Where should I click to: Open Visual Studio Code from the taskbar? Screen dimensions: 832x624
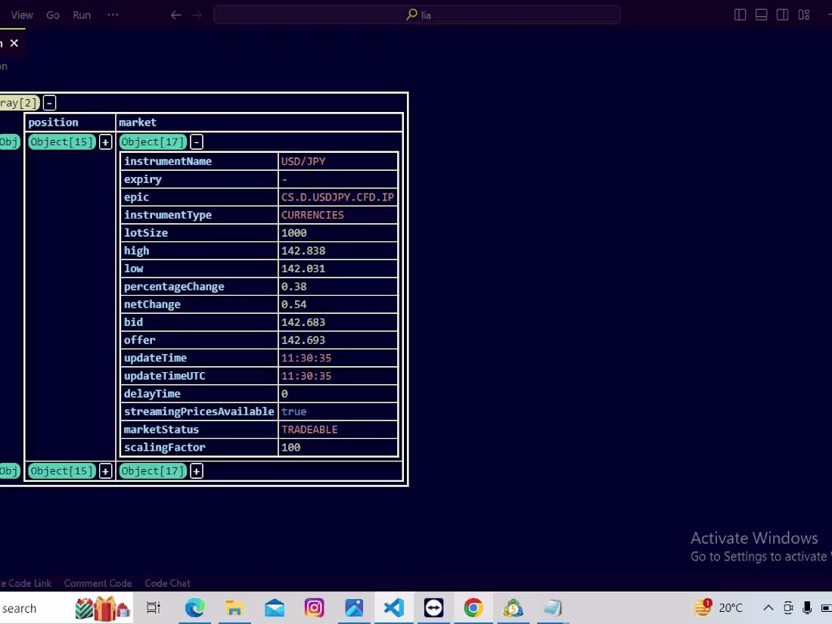click(393, 607)
